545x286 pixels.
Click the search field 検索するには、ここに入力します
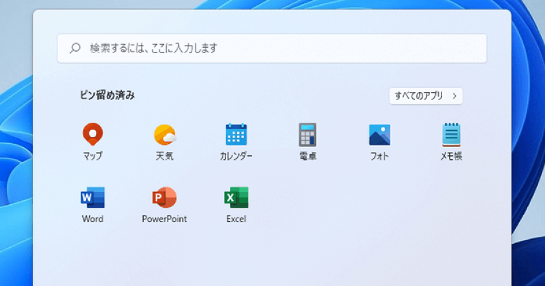(272, 48)
